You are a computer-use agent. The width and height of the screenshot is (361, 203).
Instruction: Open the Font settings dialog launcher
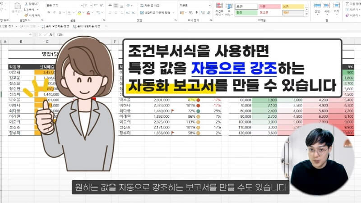tap(104, 20)
